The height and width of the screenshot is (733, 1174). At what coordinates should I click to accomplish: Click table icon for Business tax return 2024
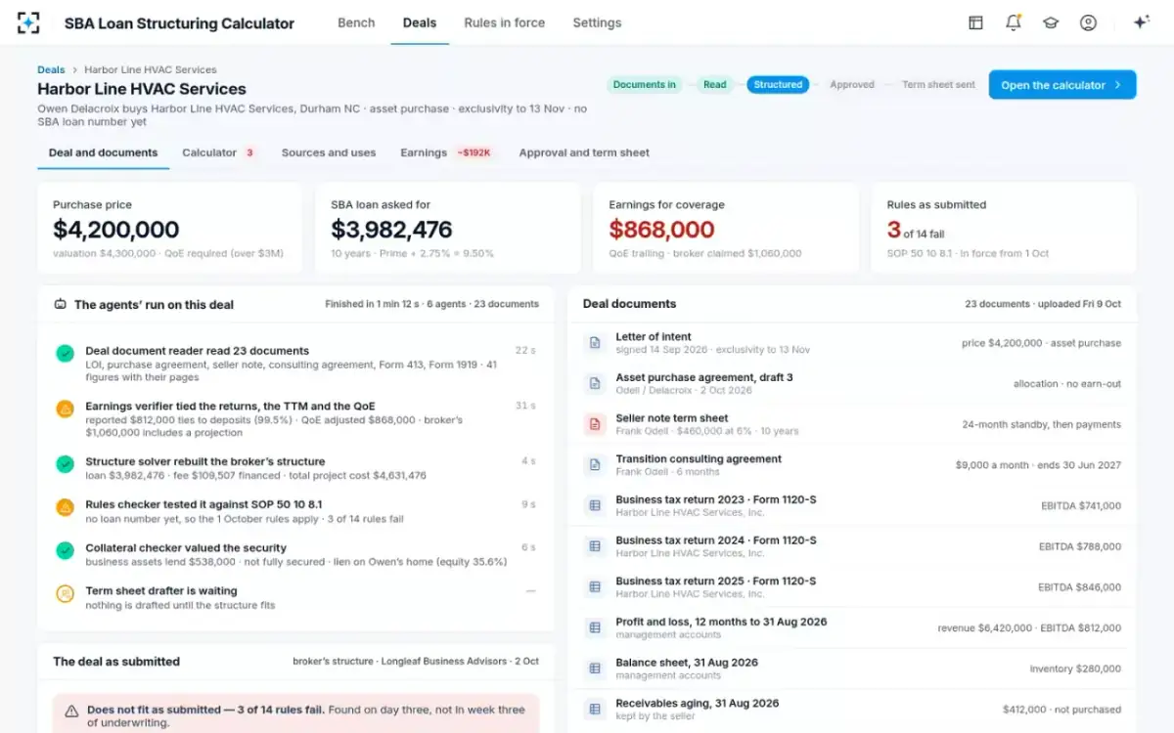tap(594, 546)
